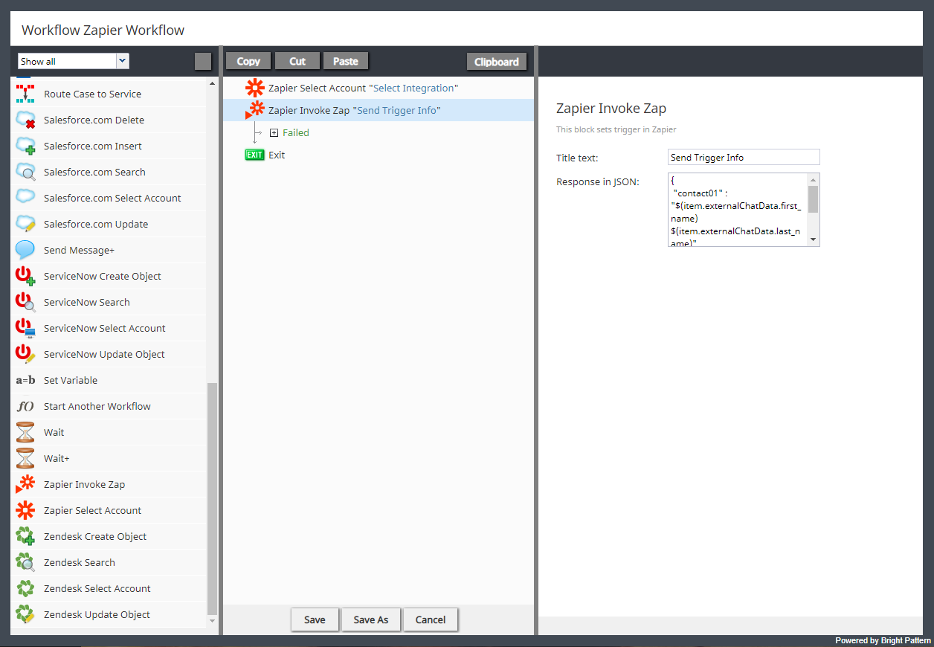This screenshot has width=934, height=647.
Task: Select the Route Case to Service label
Action: [92, 94]
